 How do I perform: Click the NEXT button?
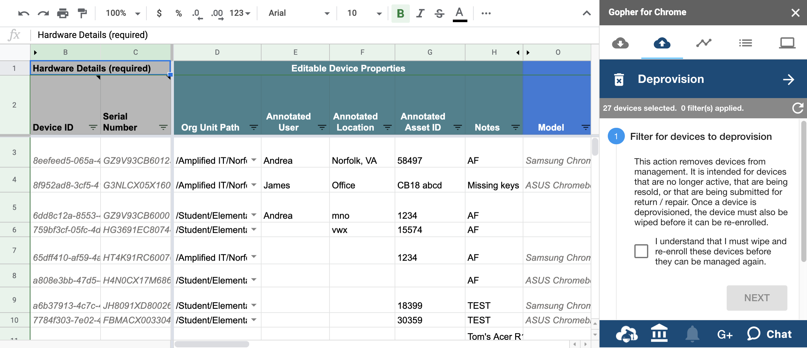(x=756, y=298)
